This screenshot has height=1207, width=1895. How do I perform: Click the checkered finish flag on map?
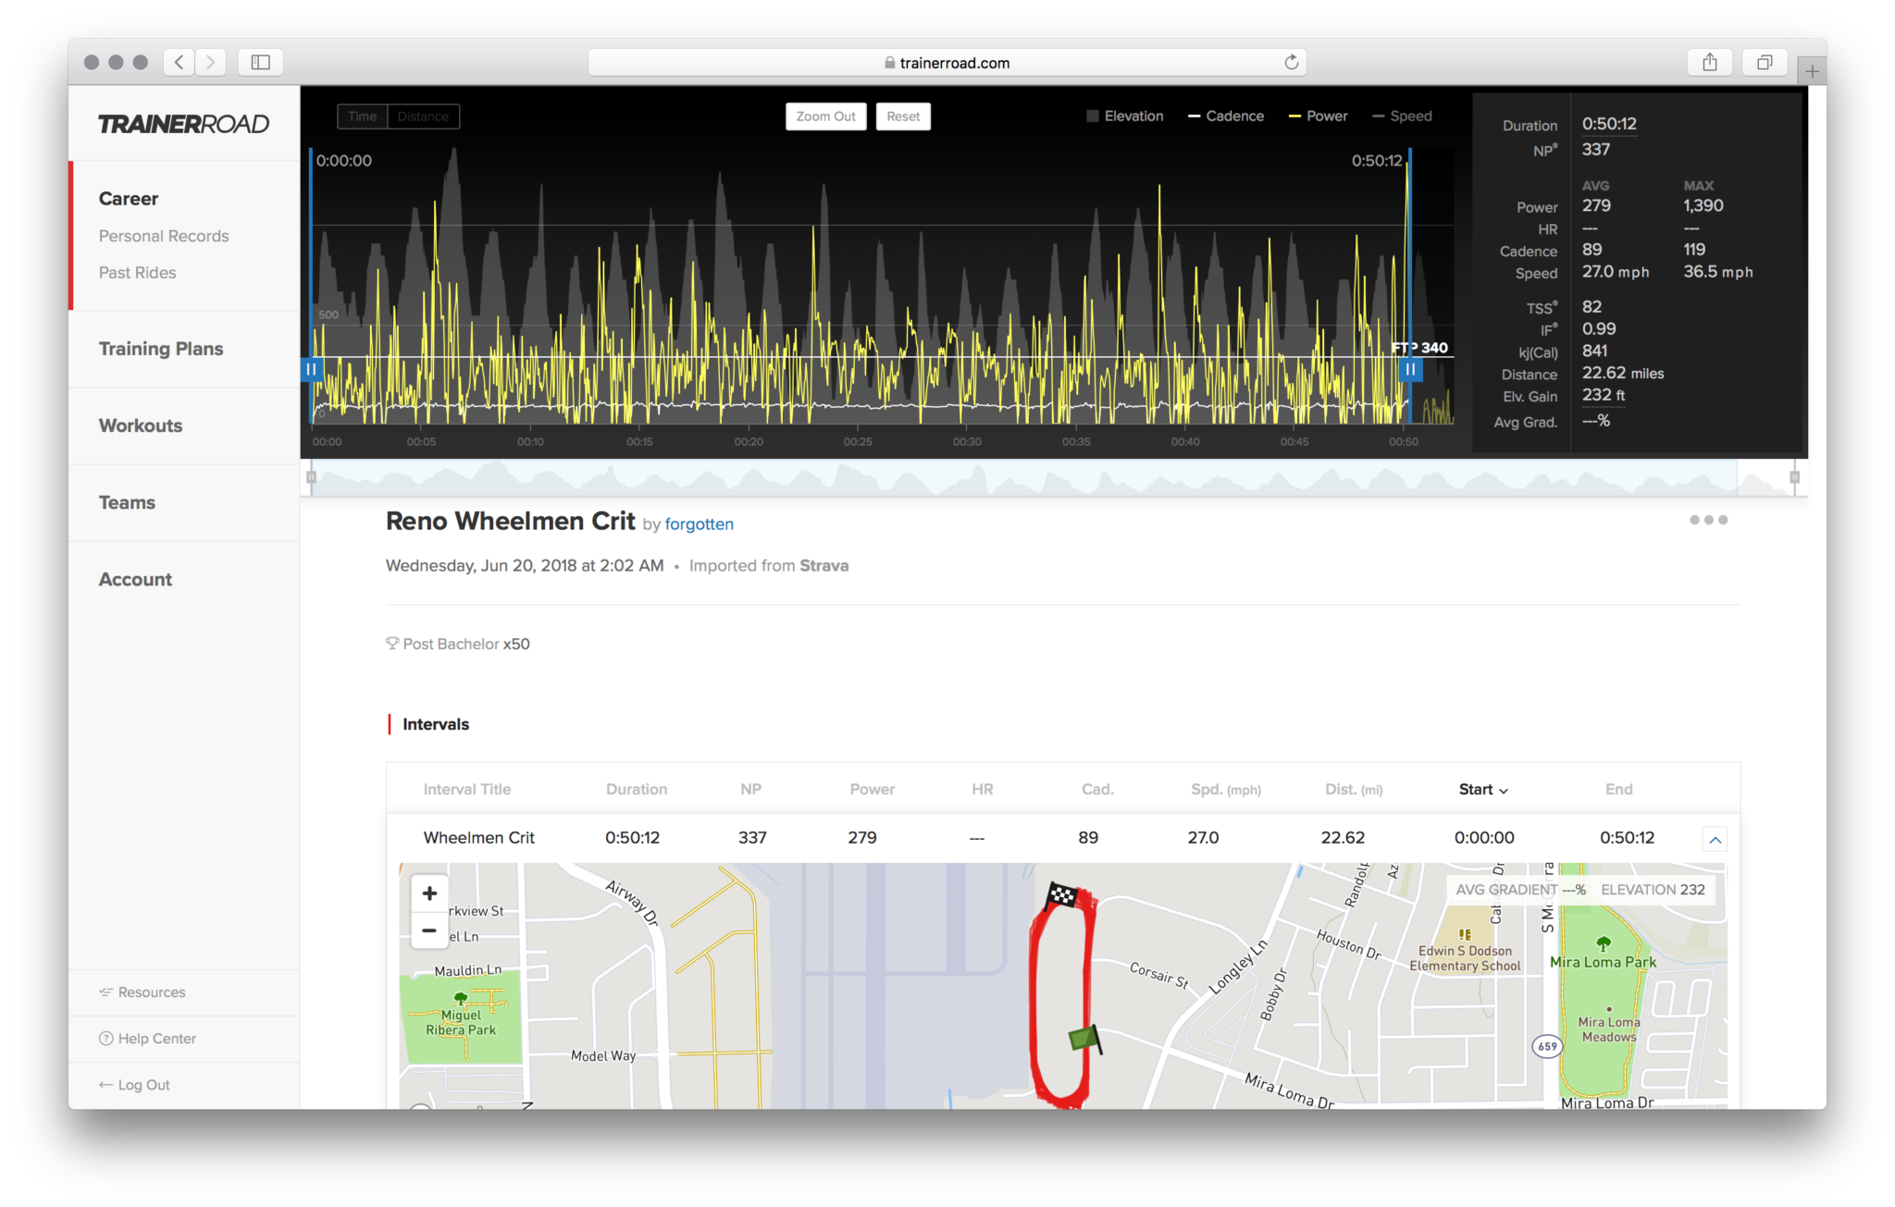pos(1060,894)
